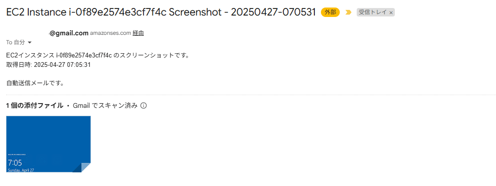Click the info icon beside Gmail でスキャン済み
Viewport: 496px width, 186px height.
[144, 105]
